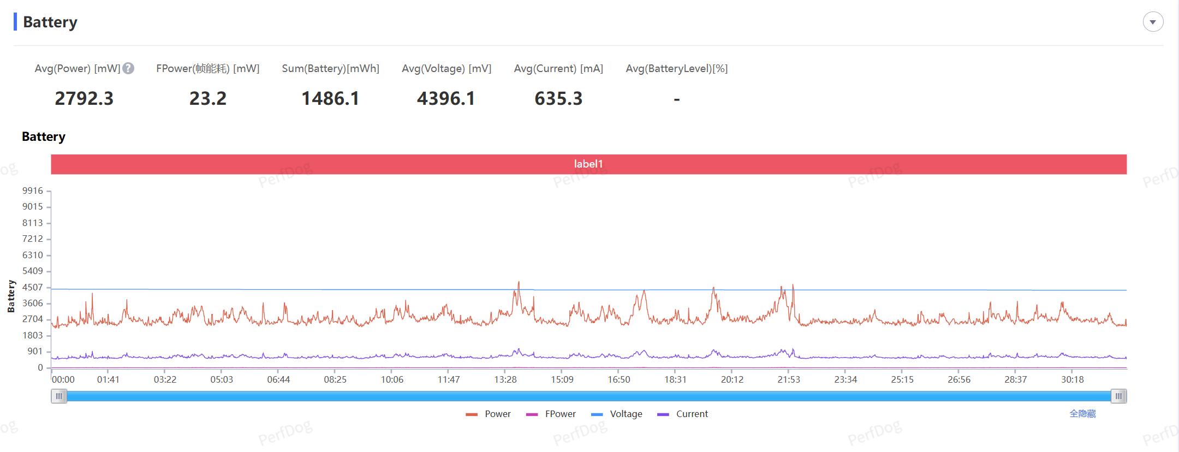This screenshot has width=1179, height=452.
Task: Click the Avg(Voltage) value 4396.1
Action: (446, 99)
